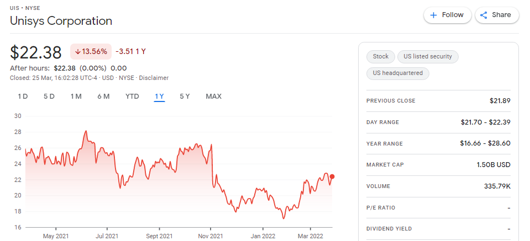Click the plus icon in Follow
The image size is (530, 241).
tap(433, 15)
